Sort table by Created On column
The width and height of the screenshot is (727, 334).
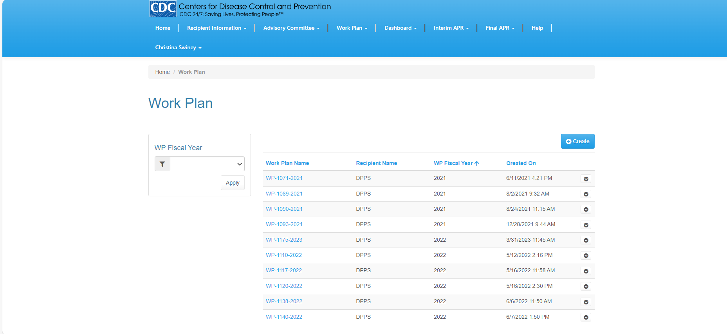tap(521, 163)
